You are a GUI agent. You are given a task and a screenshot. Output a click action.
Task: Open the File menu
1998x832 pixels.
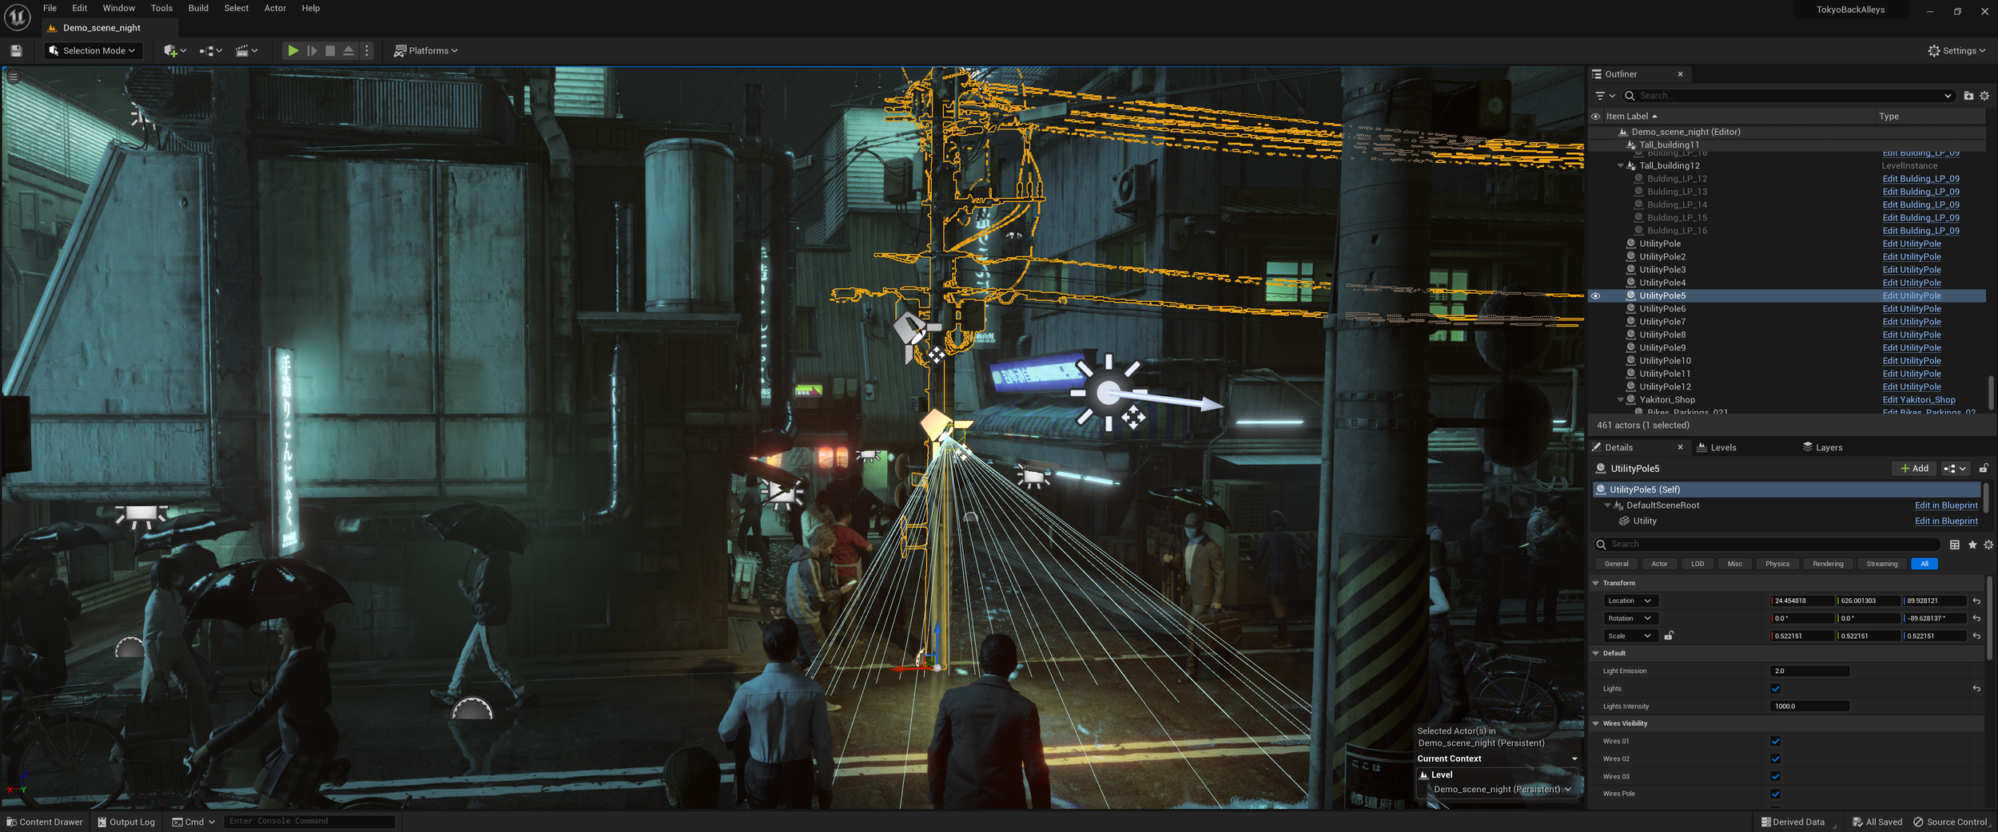pyautogui.click(x=50, y=8)
